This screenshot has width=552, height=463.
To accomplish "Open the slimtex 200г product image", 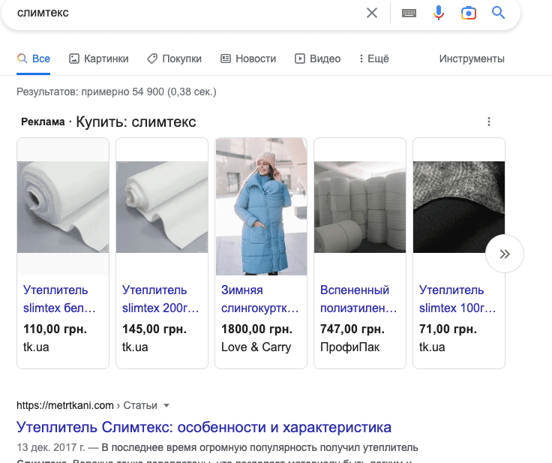I will [162, 207].
